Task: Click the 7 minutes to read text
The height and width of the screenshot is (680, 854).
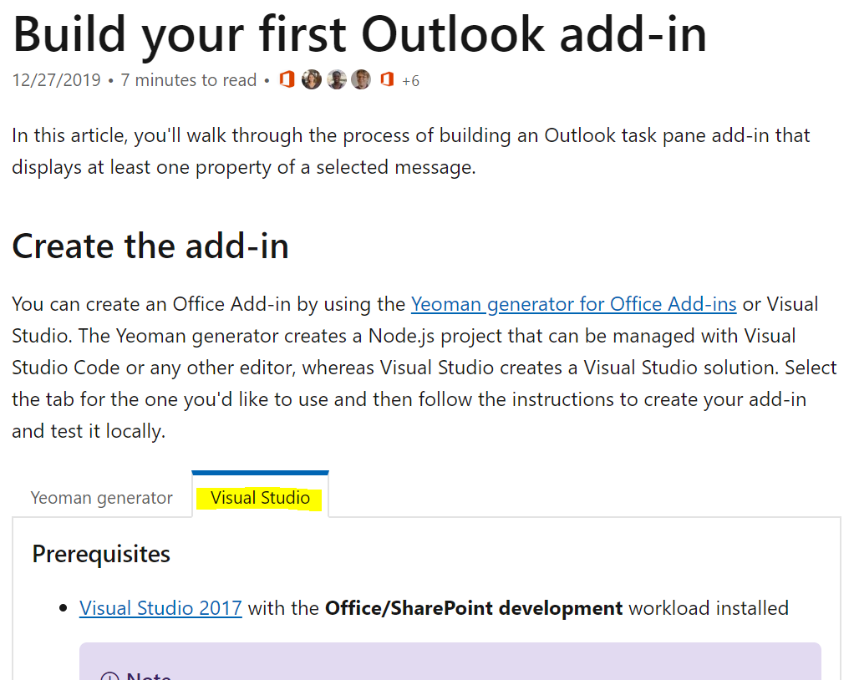Action: (x=188, y=80)
